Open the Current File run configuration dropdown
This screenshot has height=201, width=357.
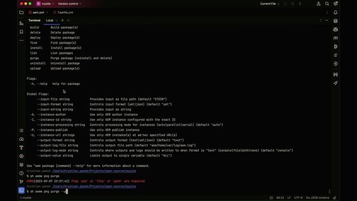coord(269,4)
